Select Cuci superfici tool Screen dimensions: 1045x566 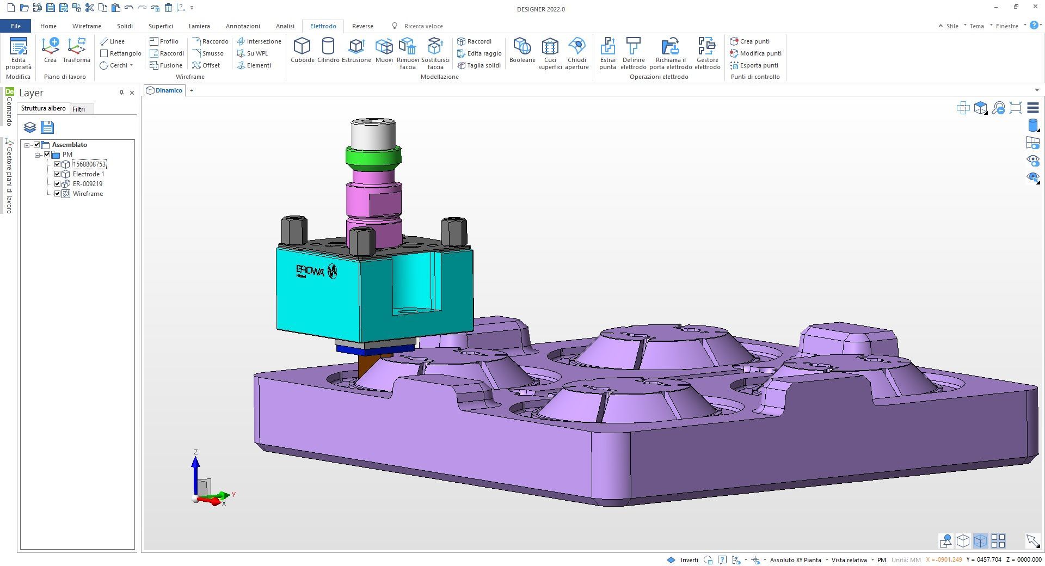click(550, 53)
